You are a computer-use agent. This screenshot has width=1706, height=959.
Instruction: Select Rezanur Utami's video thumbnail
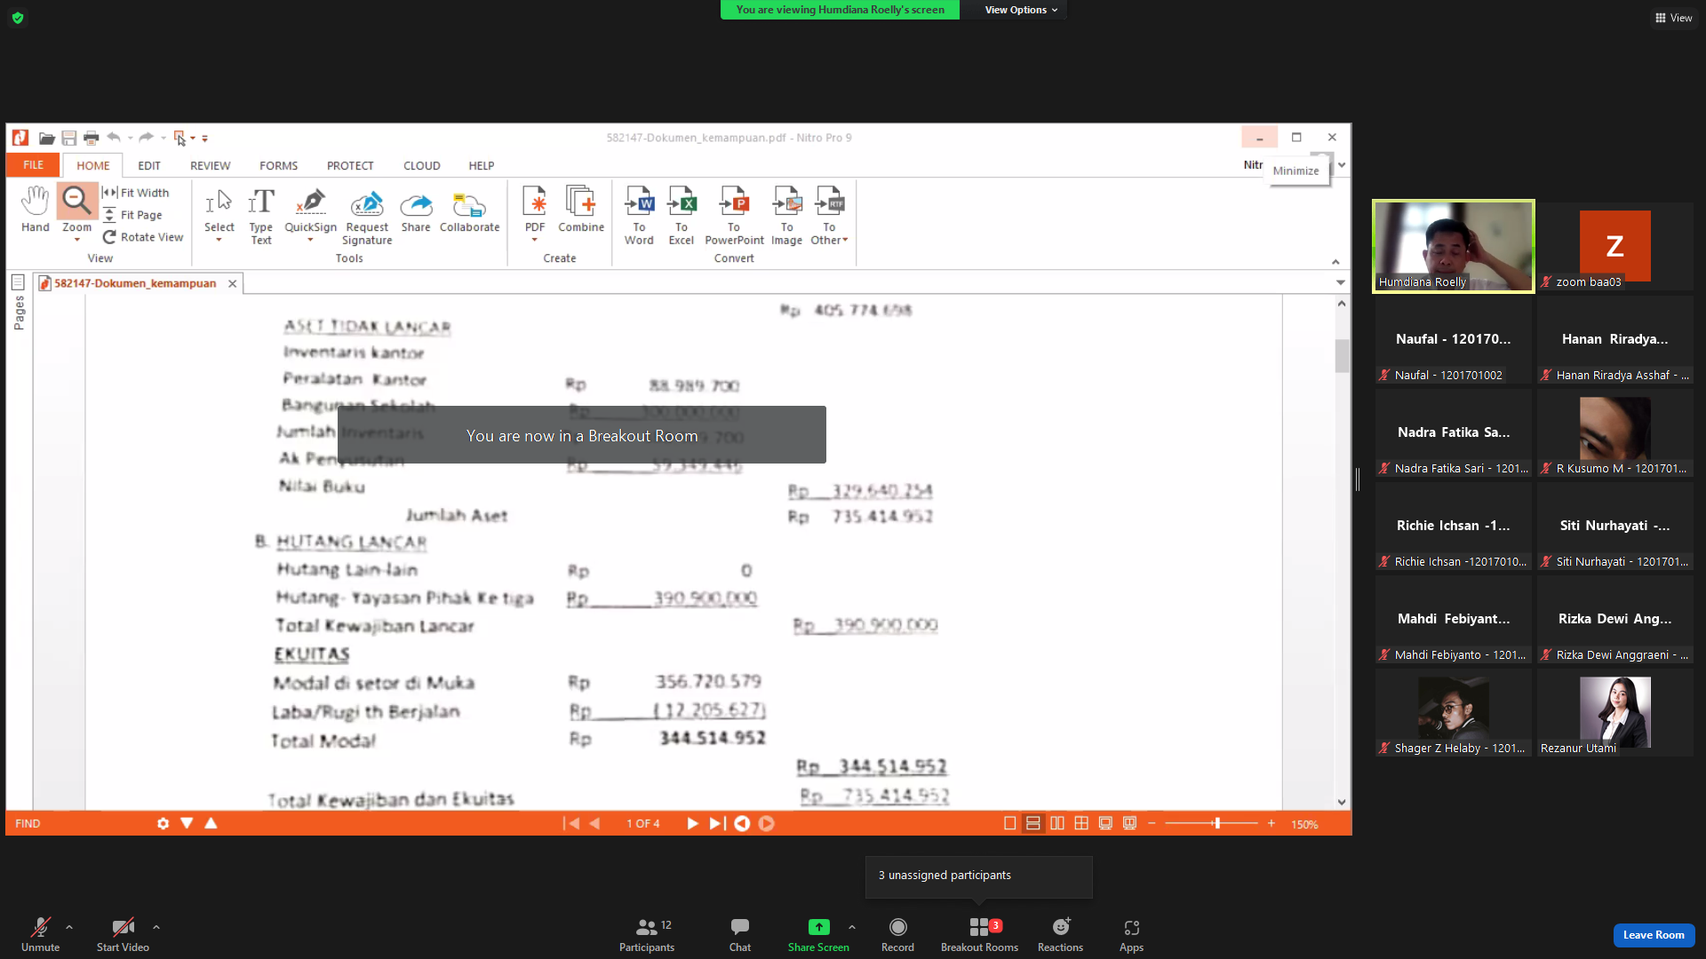1615,712
